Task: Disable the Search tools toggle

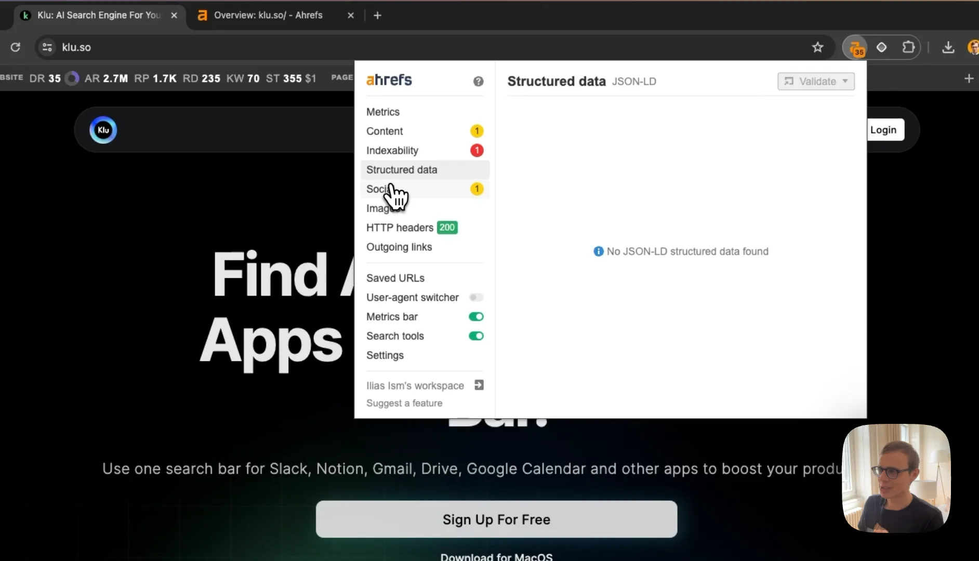Action: click(x=476, y=336)
